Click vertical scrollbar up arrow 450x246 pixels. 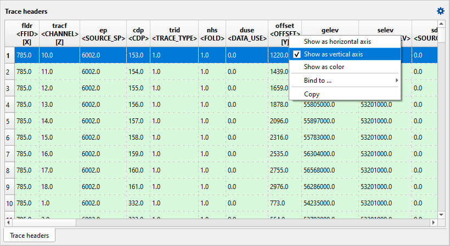[x=441, y=26]
